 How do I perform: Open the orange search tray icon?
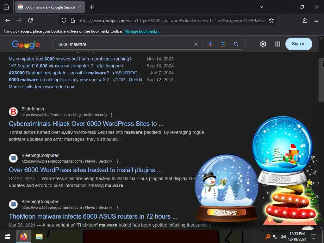268,237
